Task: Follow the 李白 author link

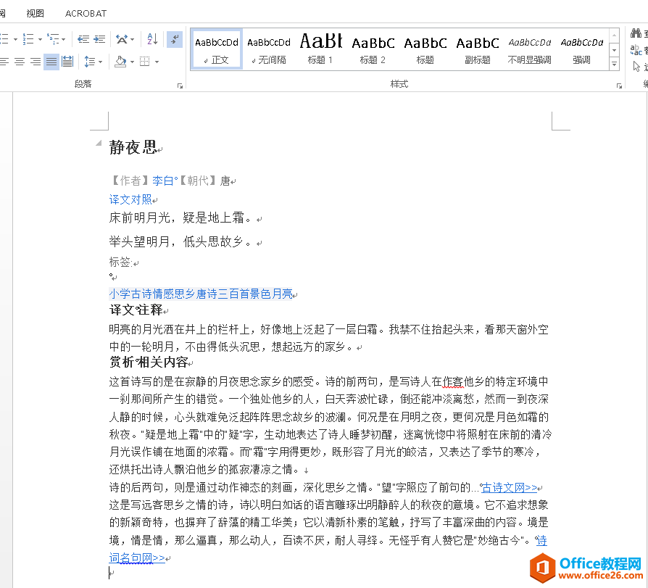Action: 163,181
